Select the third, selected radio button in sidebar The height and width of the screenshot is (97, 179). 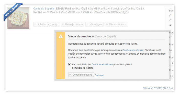click(x=171, y=25)
